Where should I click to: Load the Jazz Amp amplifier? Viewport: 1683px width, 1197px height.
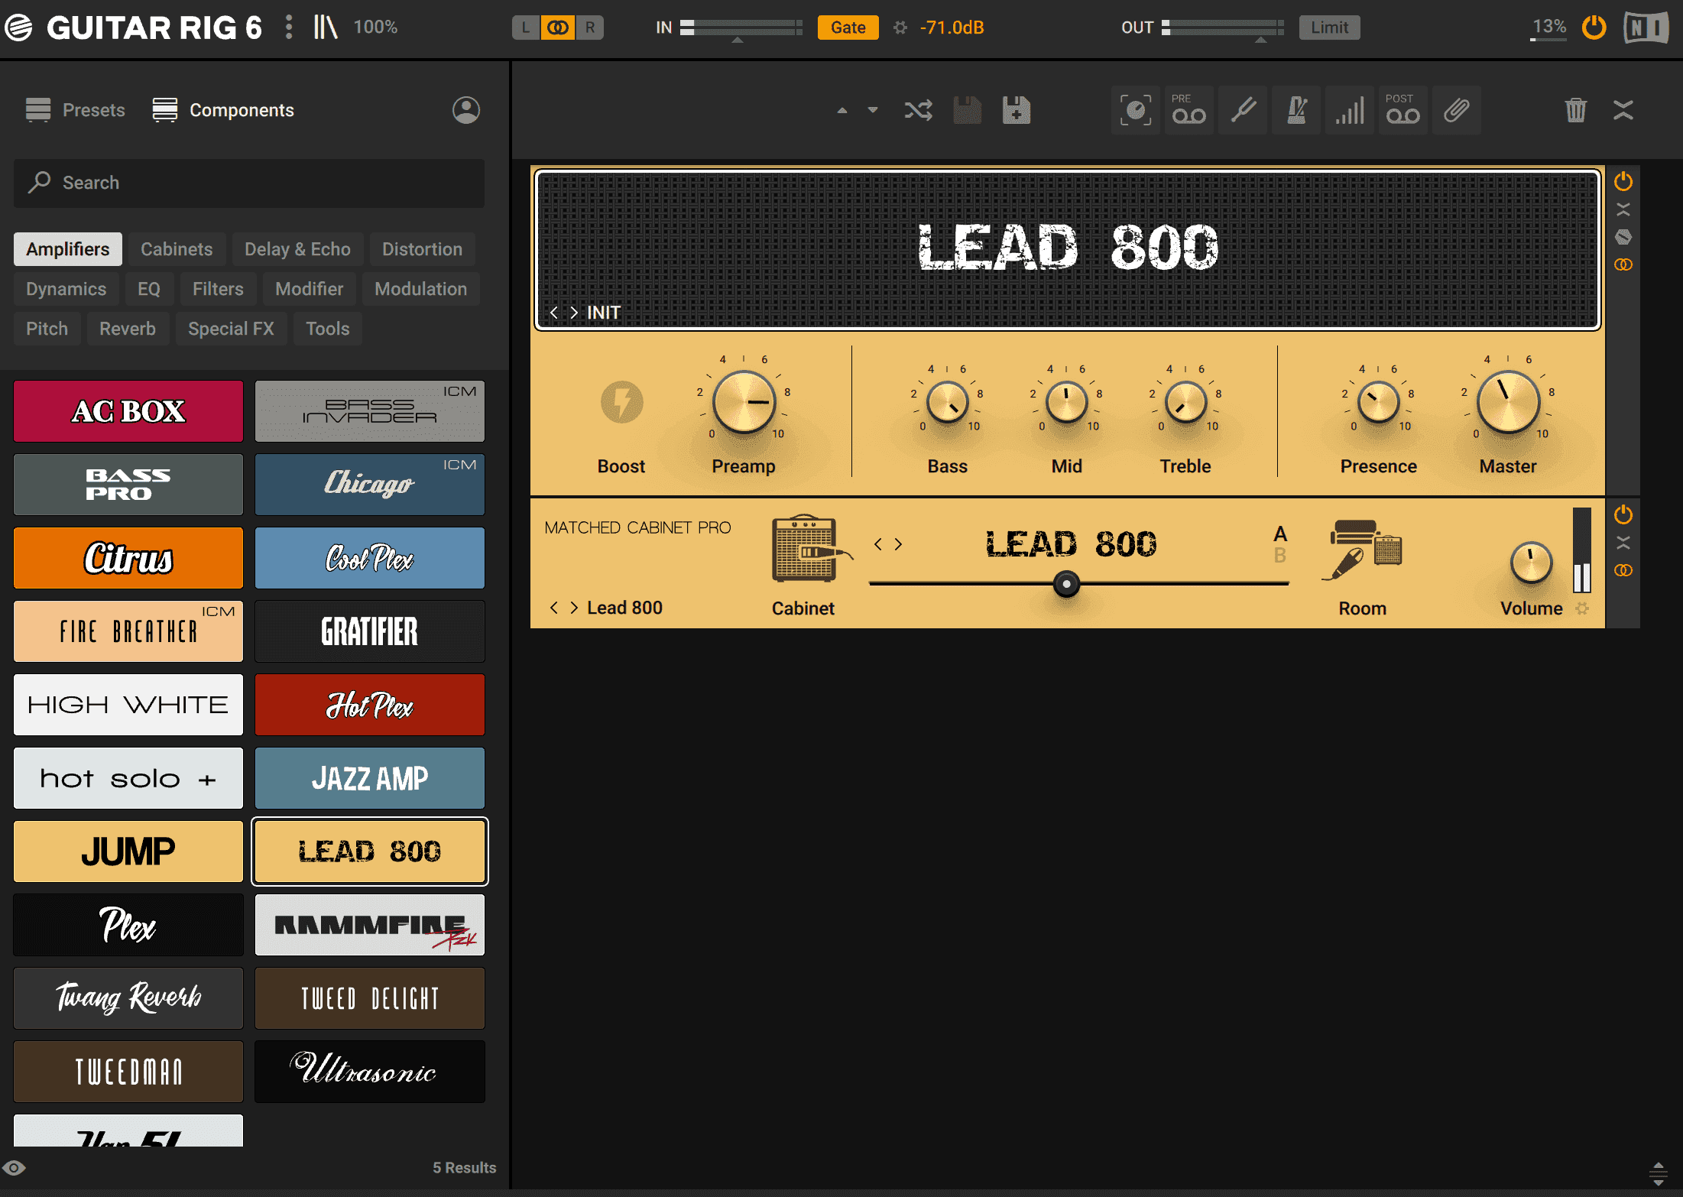(x=370, y=778)
